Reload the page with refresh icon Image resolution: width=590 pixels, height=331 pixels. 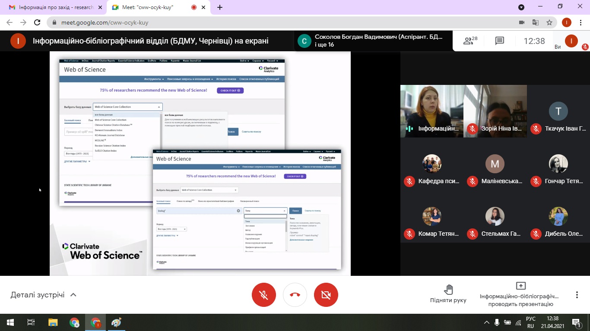click(37, 22)
